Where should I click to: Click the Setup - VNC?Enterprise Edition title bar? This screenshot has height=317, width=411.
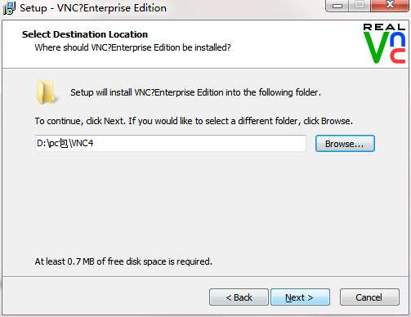point(93,8)
